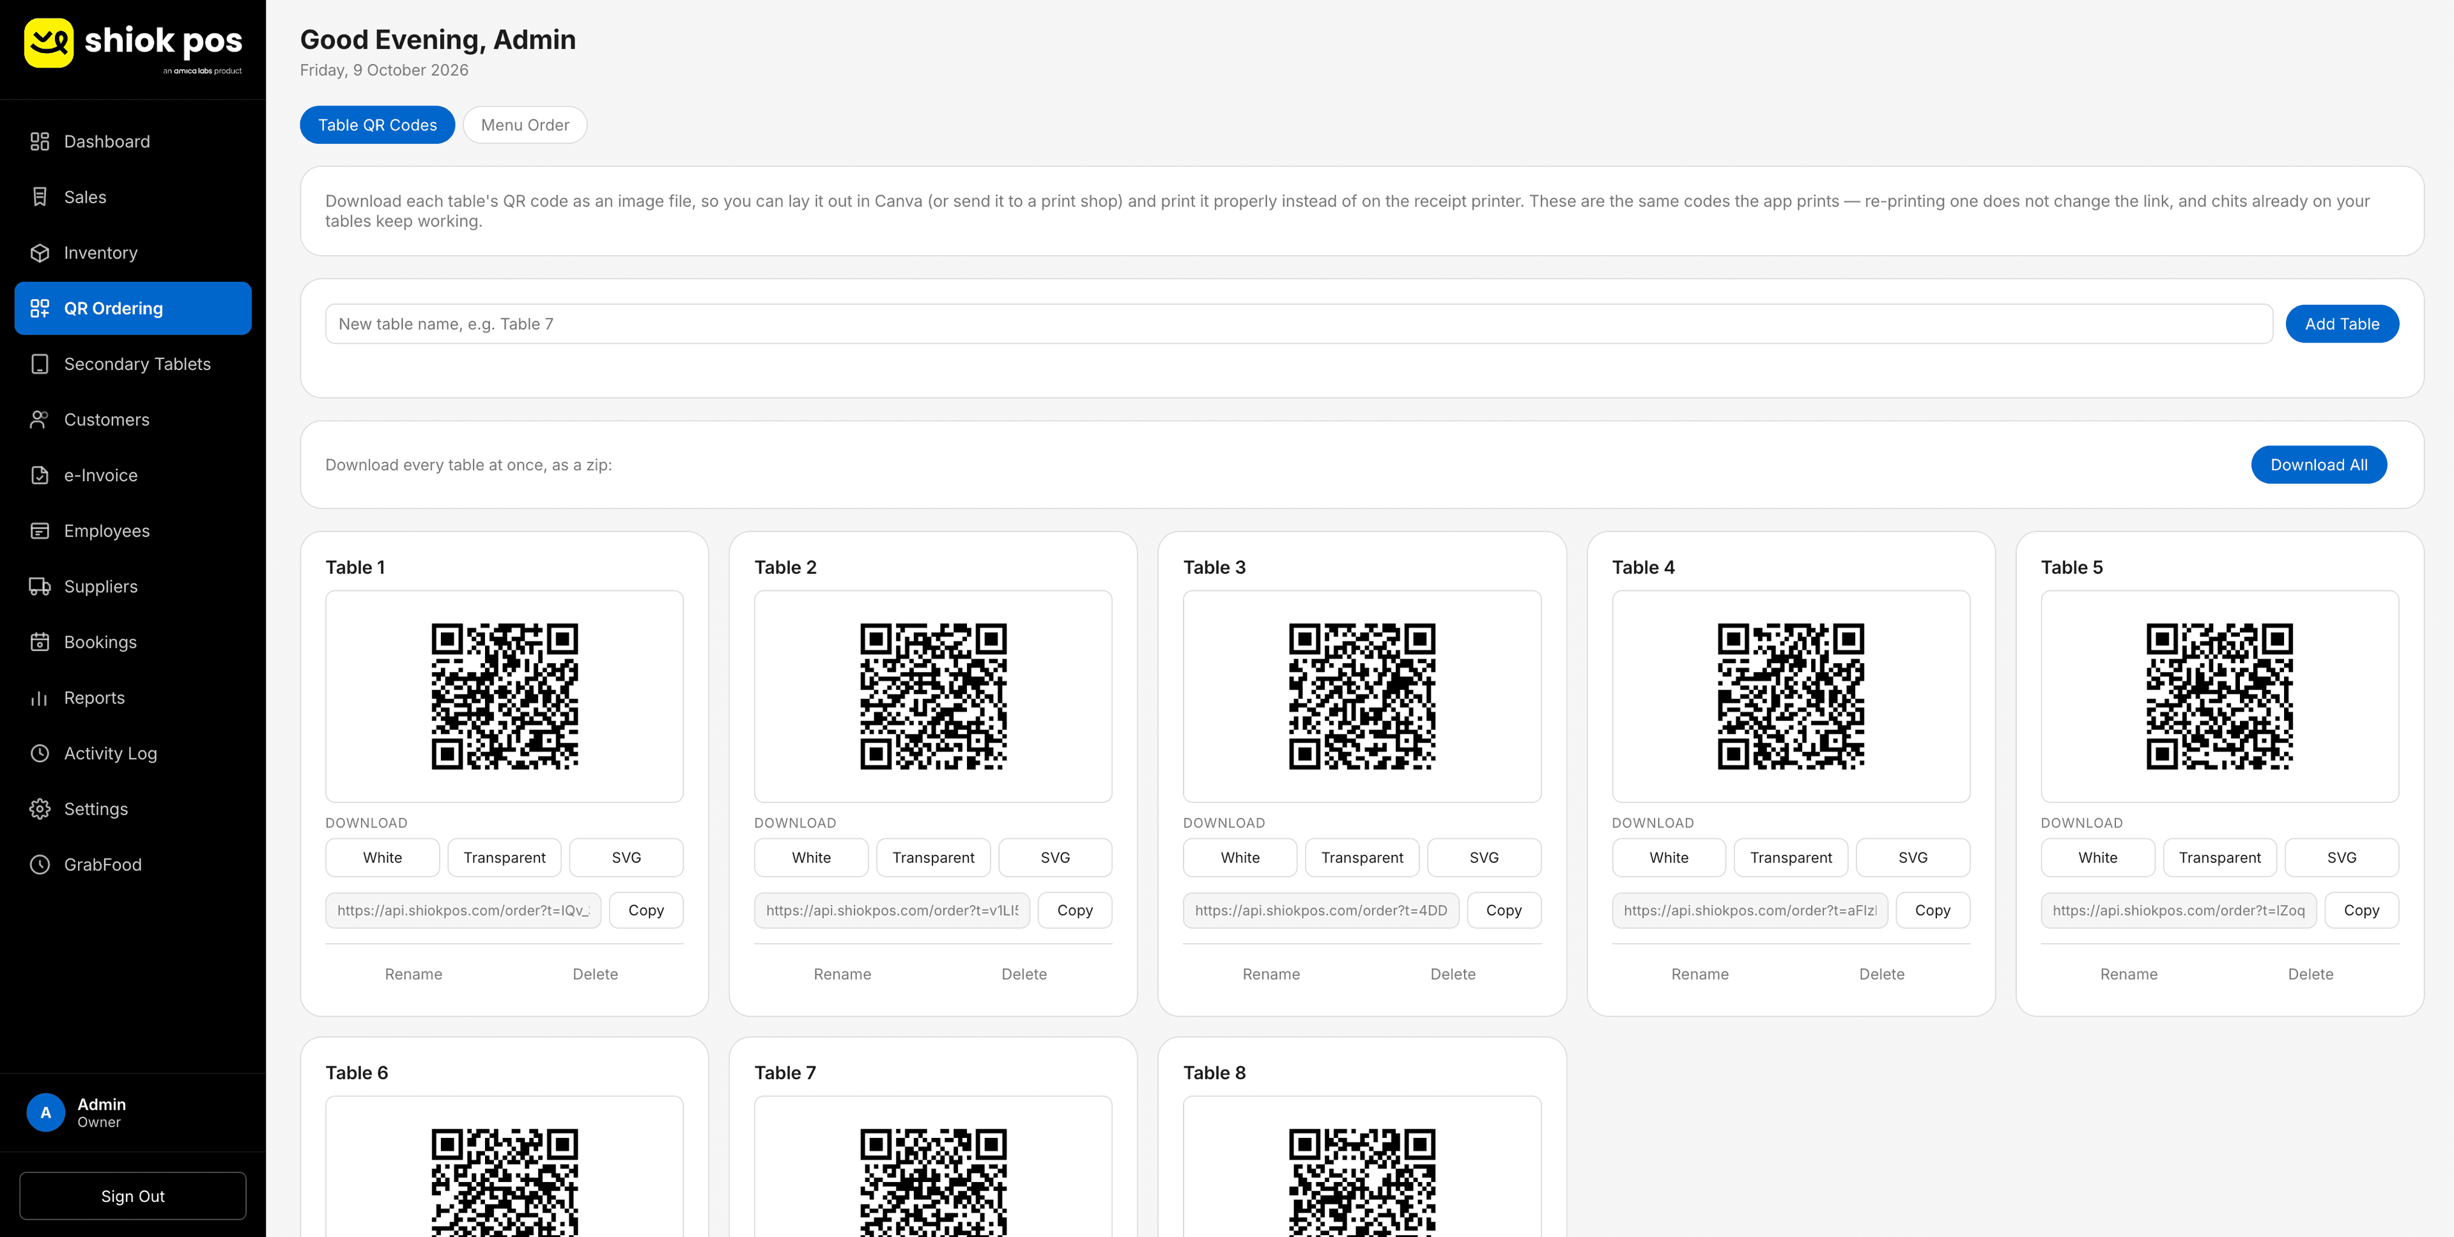Click the Add Table button

[x=2342, y=324]
